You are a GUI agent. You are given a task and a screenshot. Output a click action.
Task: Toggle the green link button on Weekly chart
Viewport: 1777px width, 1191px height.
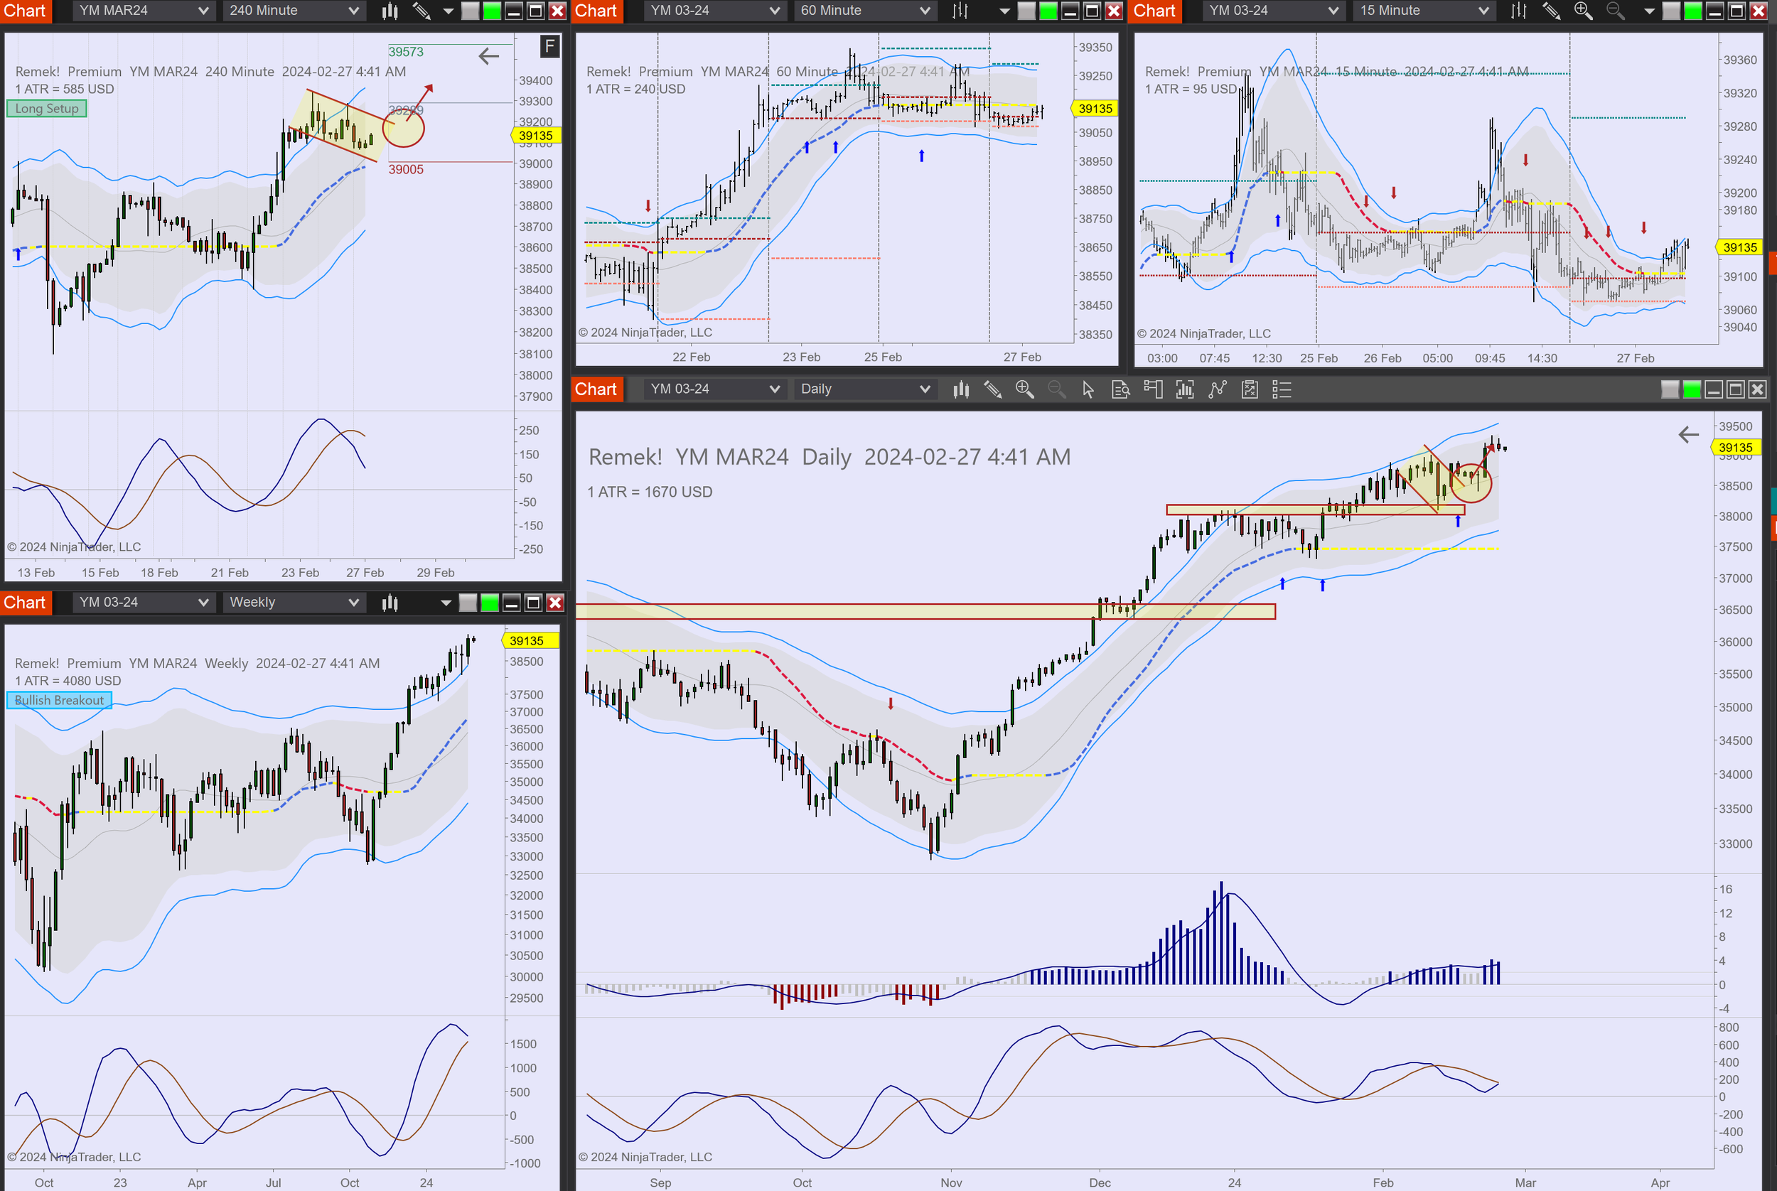[490, 603]
